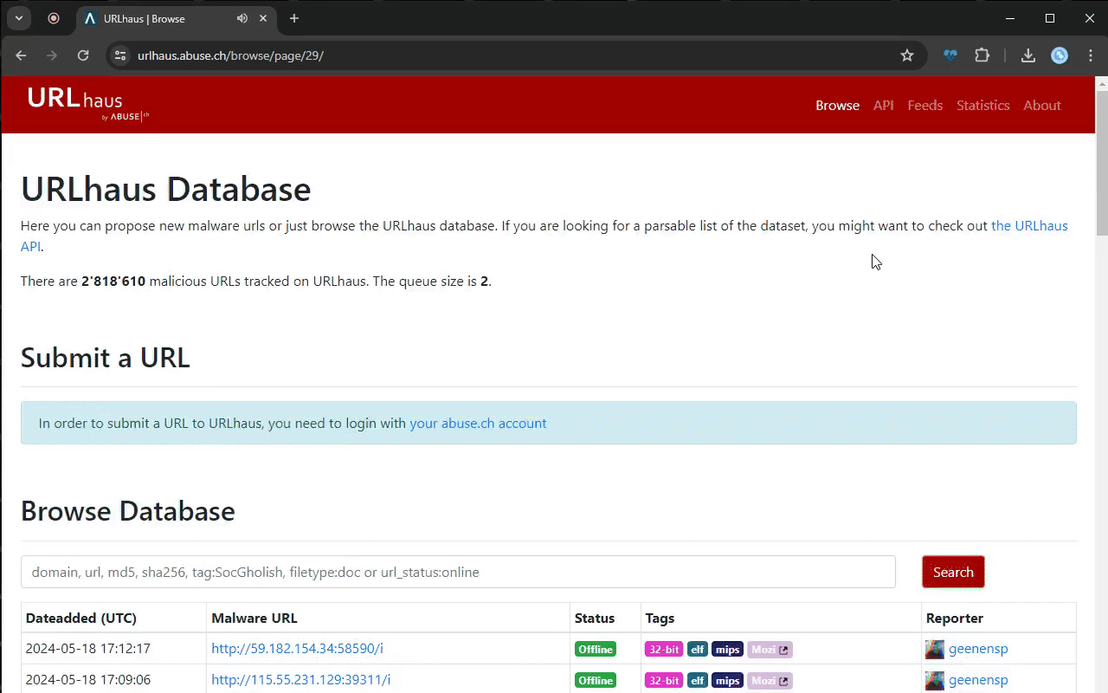Open 'your abuse.ch account' login link
The image size is (1108, 693).
point(478,423)
